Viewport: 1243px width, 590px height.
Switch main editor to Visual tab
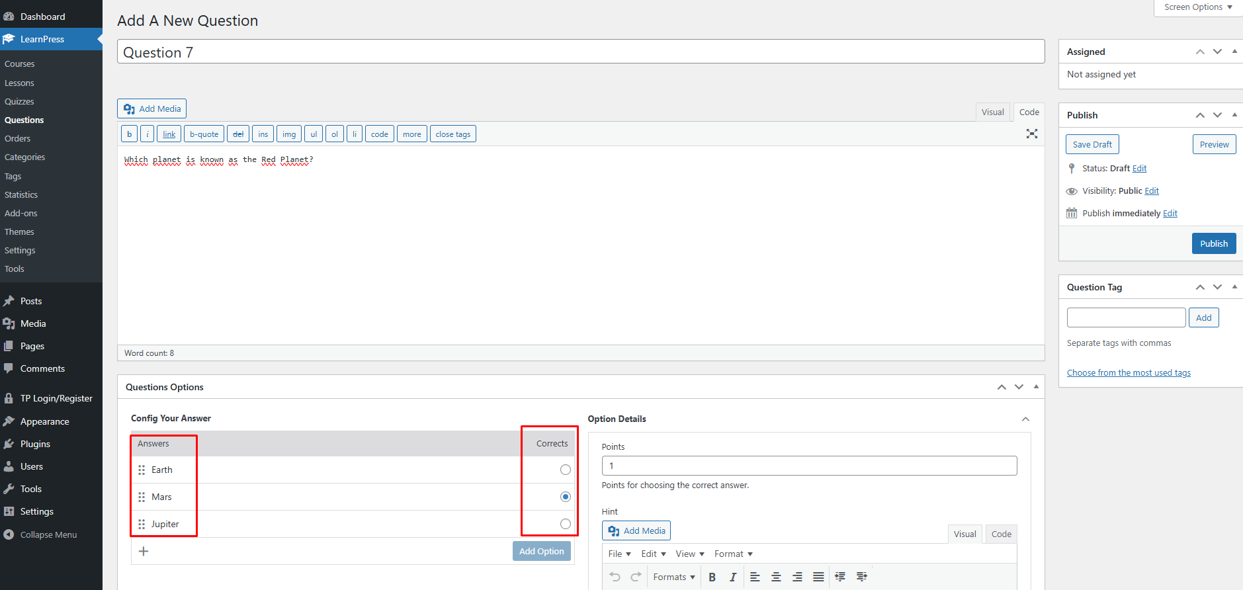click(x=992, y=112)
